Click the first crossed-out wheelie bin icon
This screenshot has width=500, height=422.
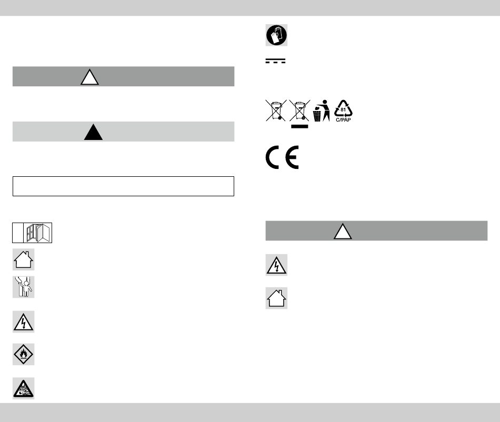pos(276,110)
